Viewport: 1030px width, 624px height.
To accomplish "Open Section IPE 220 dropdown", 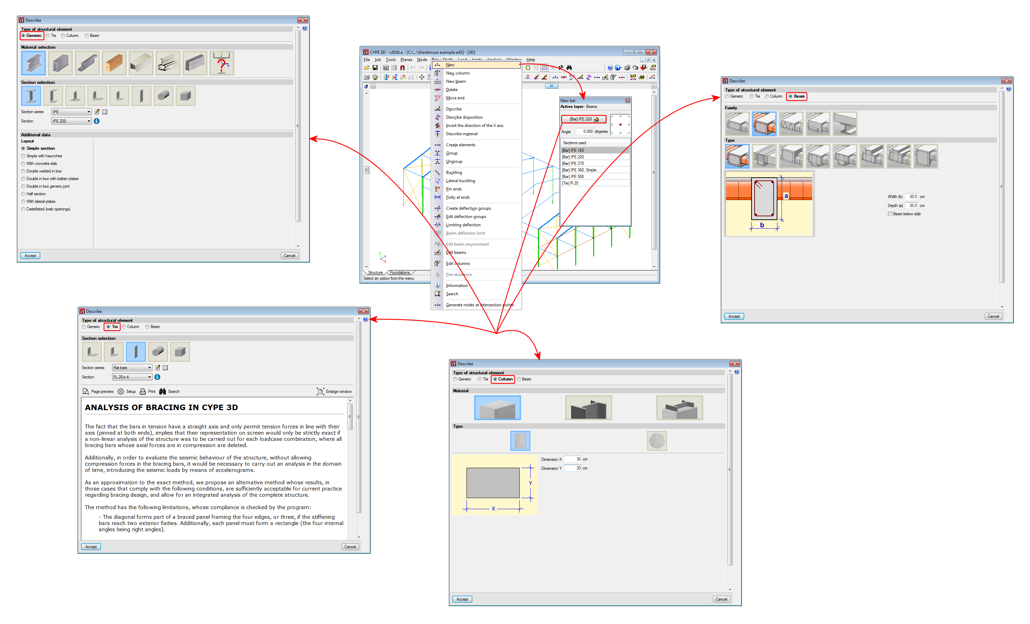I will point(71,121).
